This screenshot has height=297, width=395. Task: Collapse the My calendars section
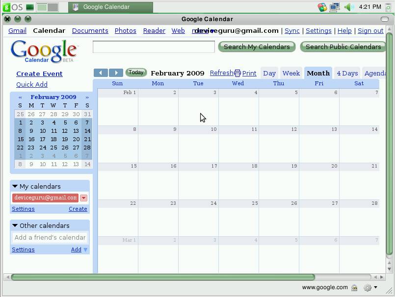(x=15, y=186)
